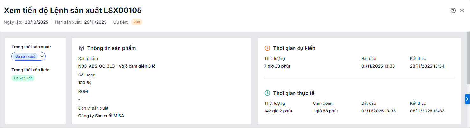Click the quantity value 150 Bộ
Image resolution: width=470 pixels, height=128 pixels.
click(85, 82)
